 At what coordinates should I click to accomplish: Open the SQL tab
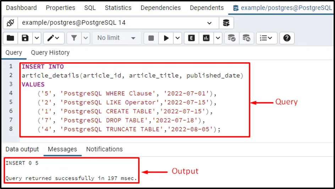pos(90,8)
